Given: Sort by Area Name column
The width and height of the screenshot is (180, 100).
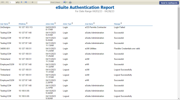Looking at the screenshot, I should [x=94, y=23].
